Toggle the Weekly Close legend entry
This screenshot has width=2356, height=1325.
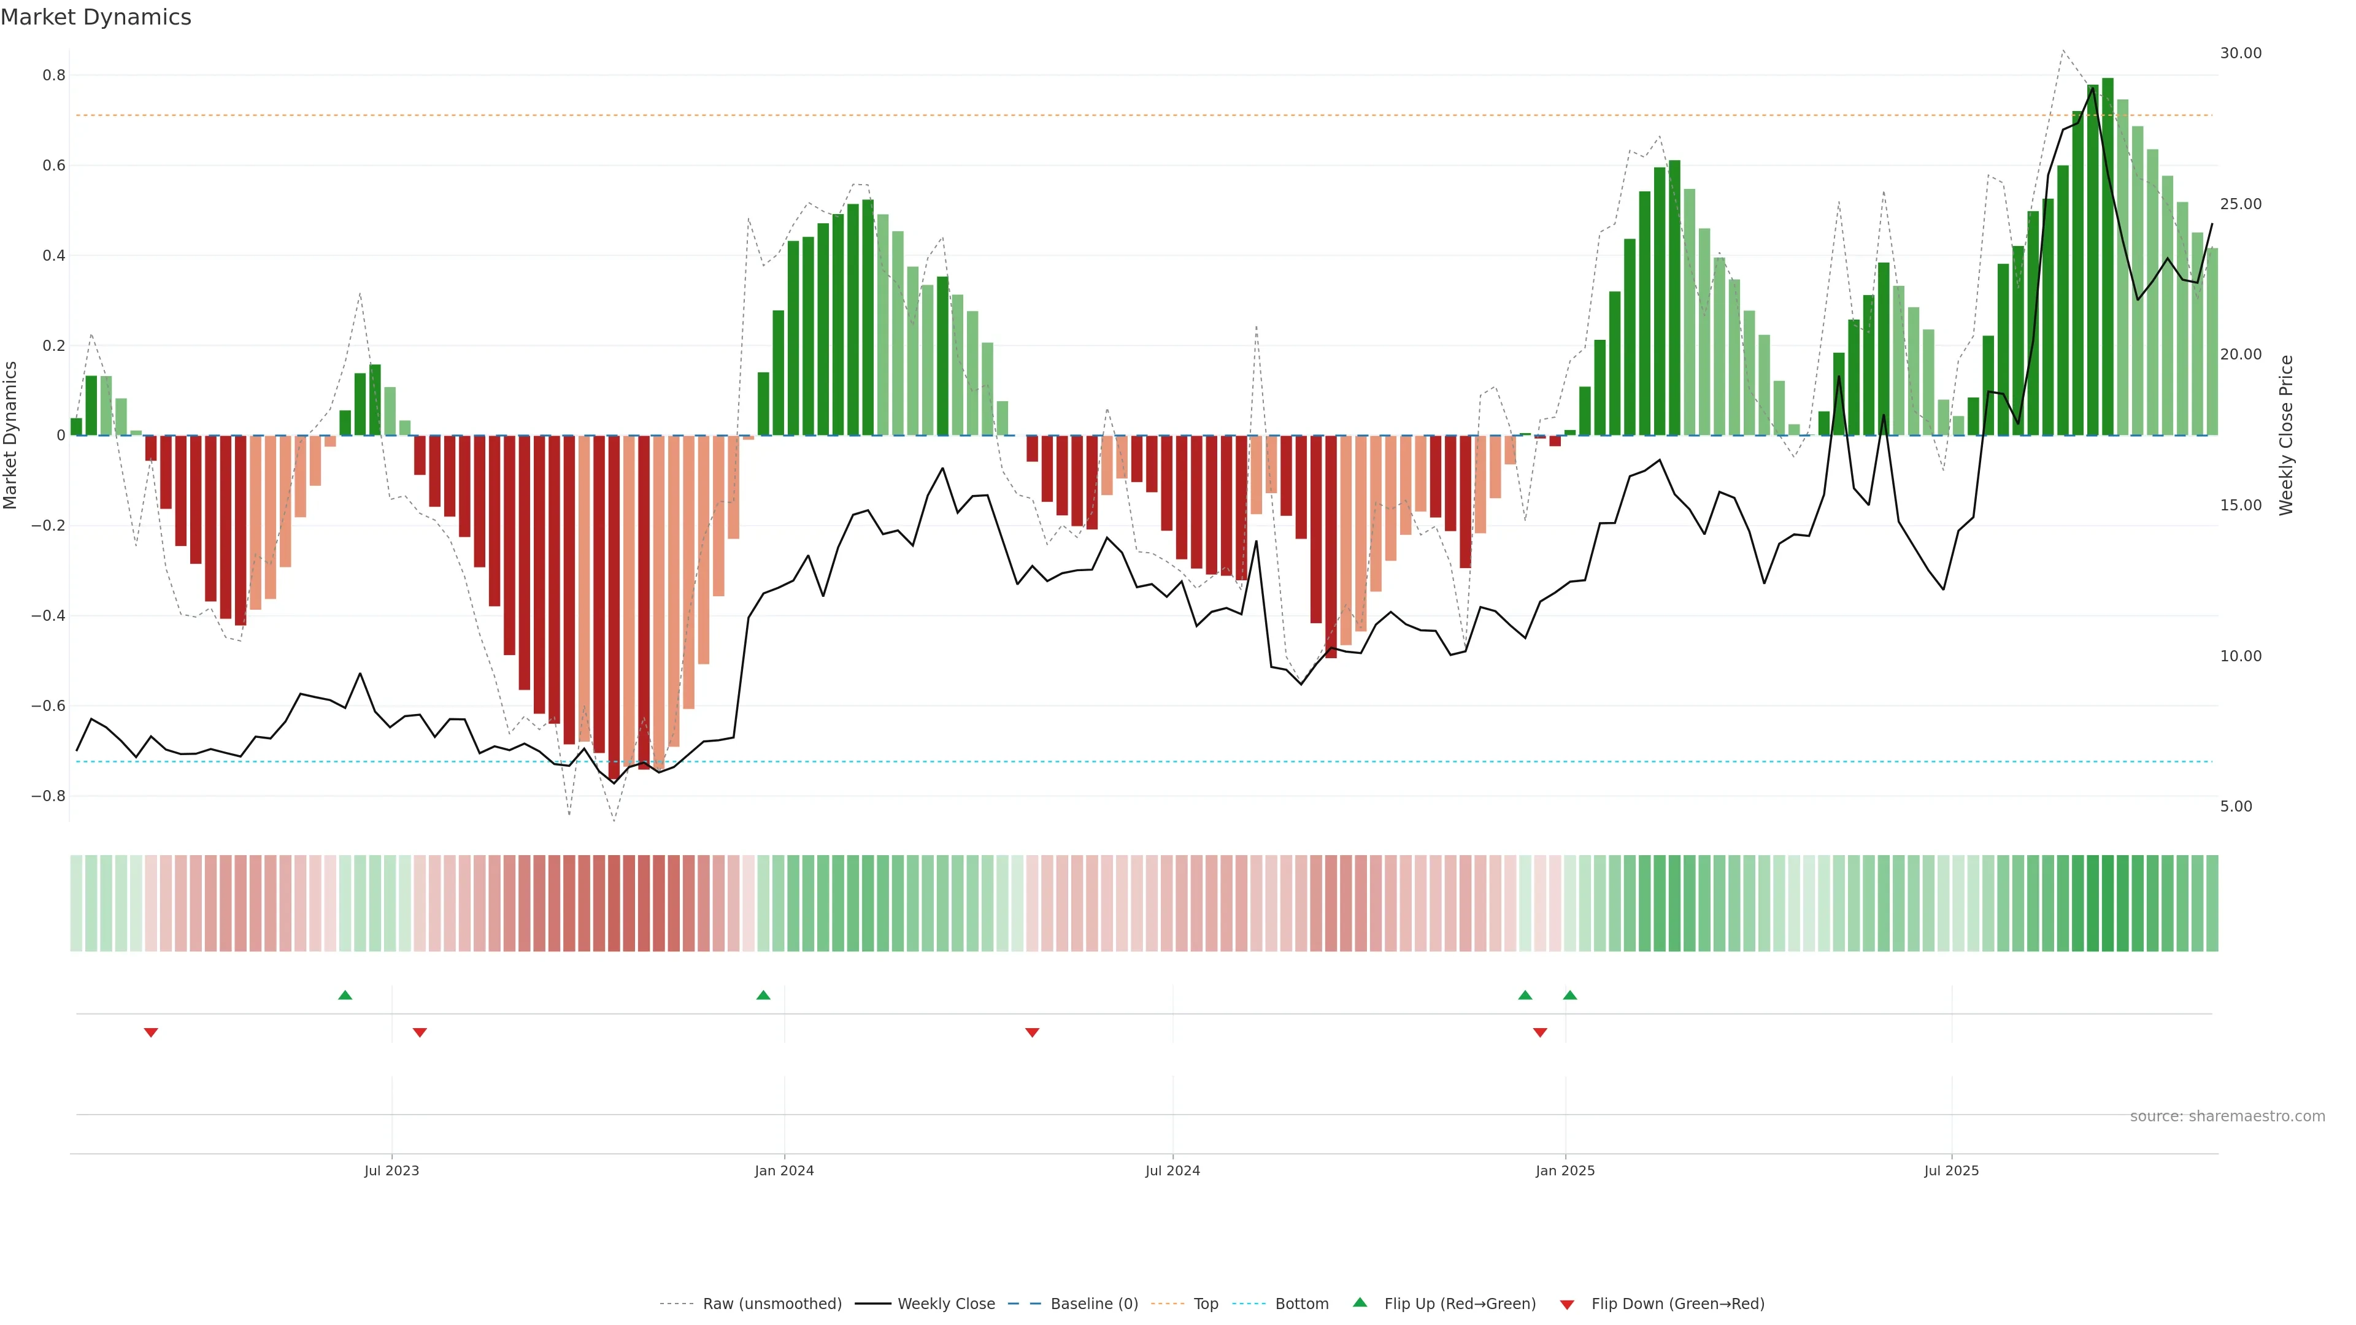coord(945,1304)
